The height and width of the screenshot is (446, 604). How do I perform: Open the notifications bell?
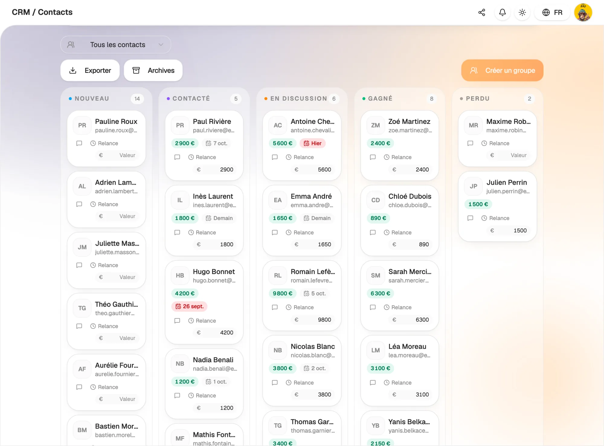click(502, 12)
